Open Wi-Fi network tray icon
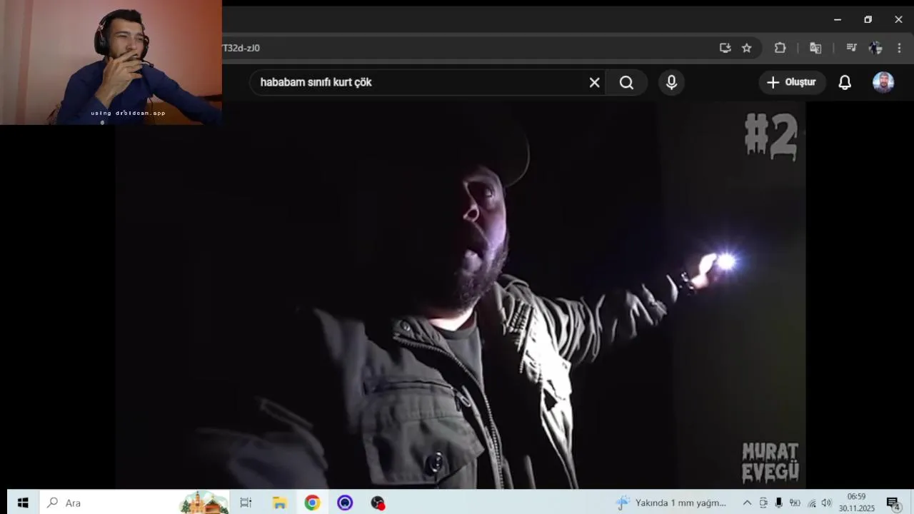The height and width of the screenshot is (514, 914). [811, 503]
